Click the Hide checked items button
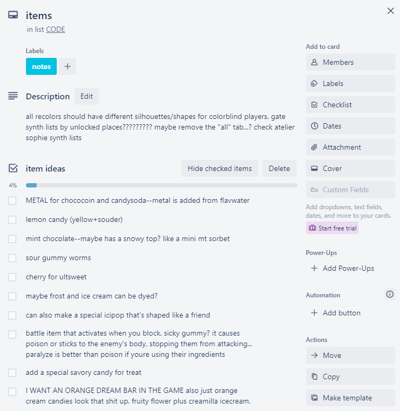Screen dimensions: 400x411 220,168
